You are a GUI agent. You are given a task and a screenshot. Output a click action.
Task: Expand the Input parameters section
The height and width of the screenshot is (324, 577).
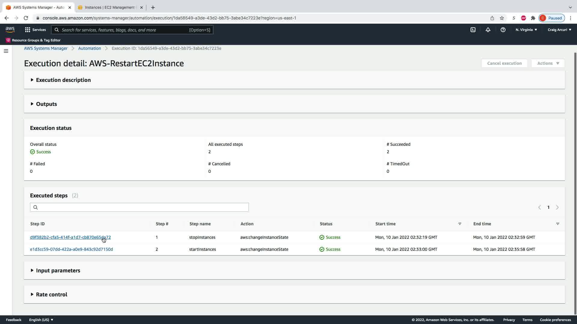tap(58, 271)
